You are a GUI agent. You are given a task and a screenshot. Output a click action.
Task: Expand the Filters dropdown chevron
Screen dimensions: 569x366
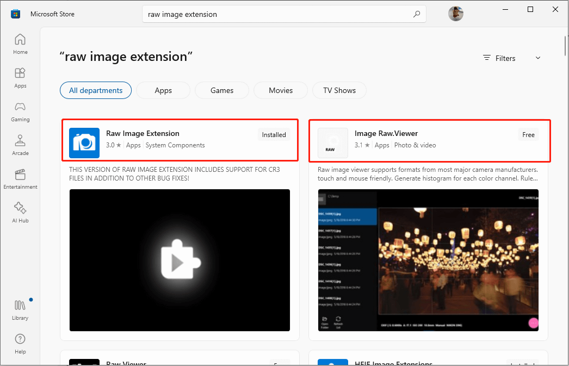pyautogui.click(x=538, y=58)
